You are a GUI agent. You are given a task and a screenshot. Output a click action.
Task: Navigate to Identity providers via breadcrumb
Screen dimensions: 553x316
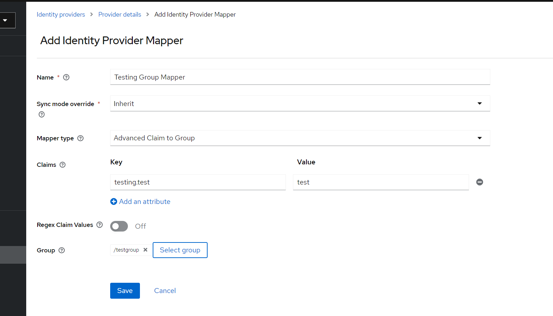[x=61, y=14]
